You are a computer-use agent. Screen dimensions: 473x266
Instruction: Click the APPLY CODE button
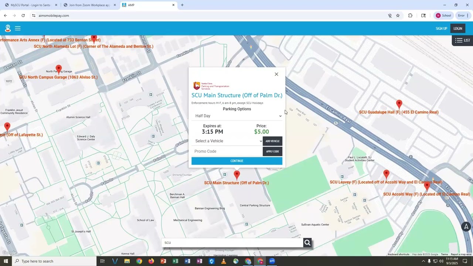[272, 151]
